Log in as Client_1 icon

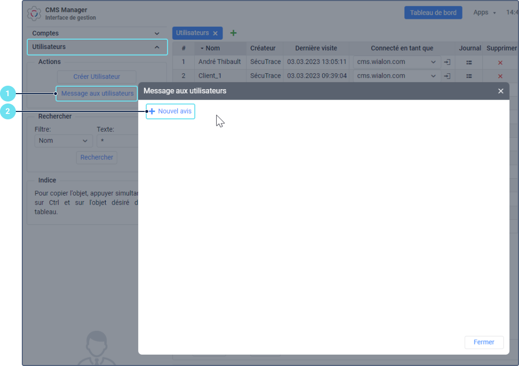[447, 76]
